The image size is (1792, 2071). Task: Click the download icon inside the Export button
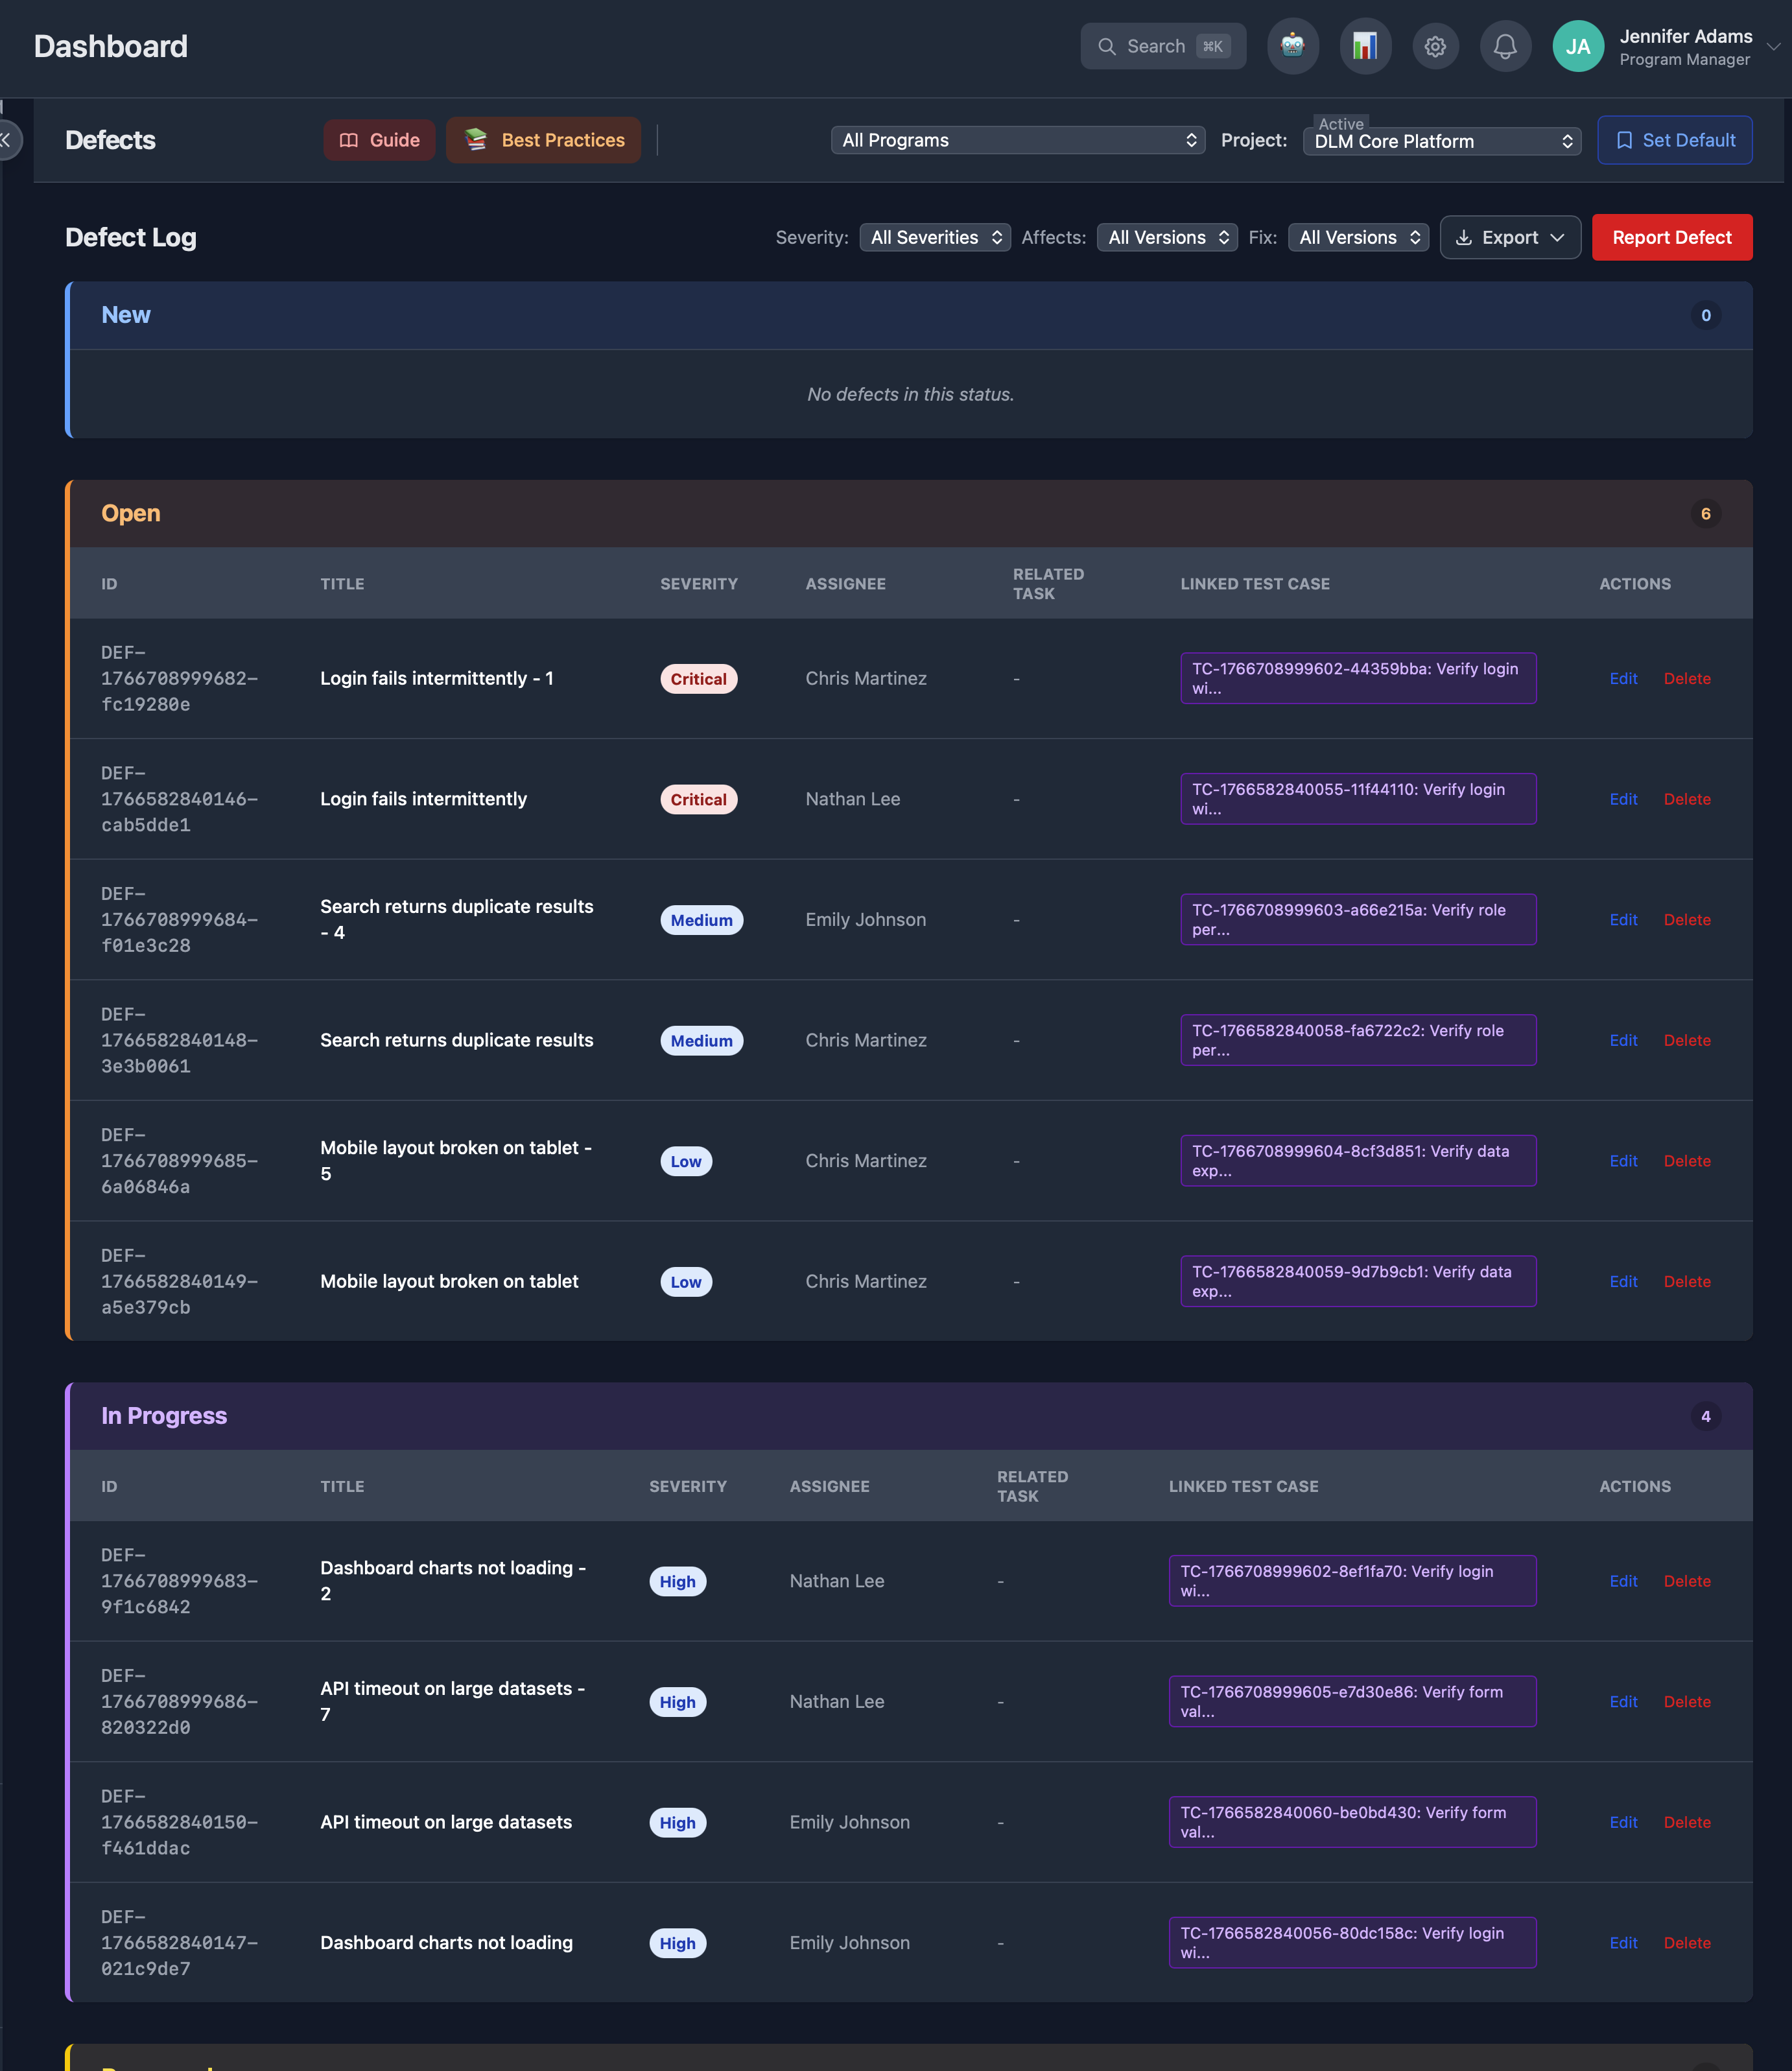click(1464, 237)
